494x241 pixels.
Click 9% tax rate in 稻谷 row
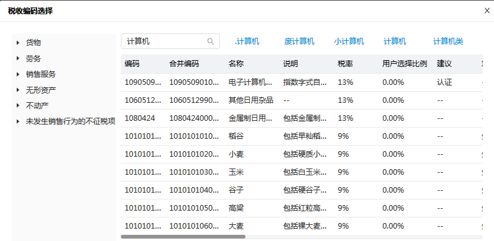343,136
